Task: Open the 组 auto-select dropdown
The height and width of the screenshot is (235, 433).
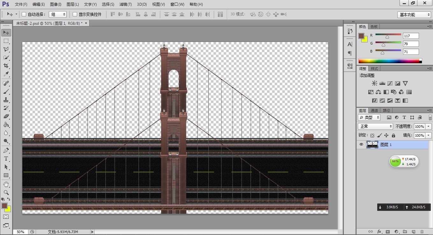Action: (58, 14)
